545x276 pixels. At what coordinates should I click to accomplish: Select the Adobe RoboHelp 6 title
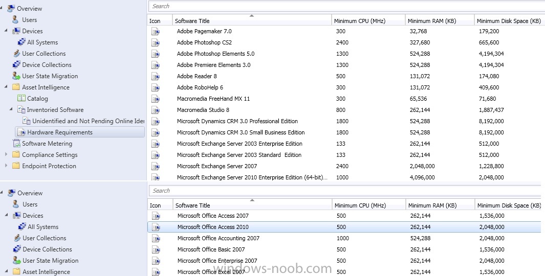pos(200,87)
